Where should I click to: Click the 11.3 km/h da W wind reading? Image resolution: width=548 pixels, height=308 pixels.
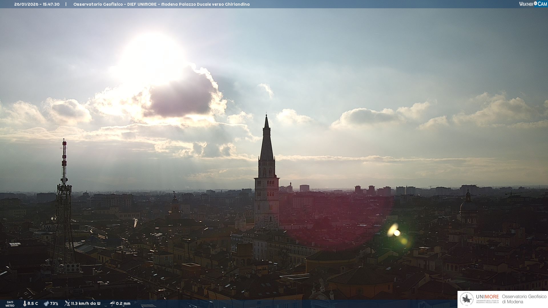click(86, 303)
